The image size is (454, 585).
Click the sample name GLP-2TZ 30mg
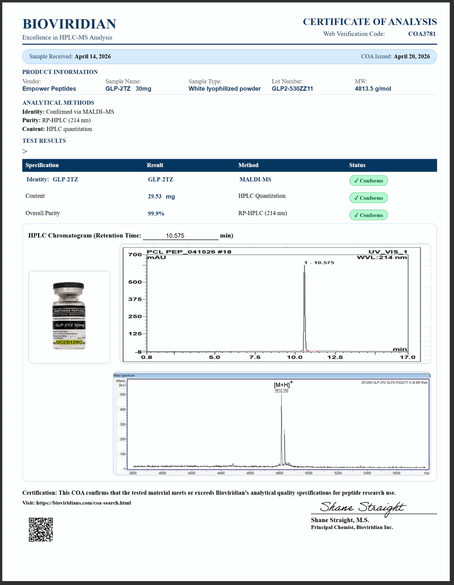(128, 89)
